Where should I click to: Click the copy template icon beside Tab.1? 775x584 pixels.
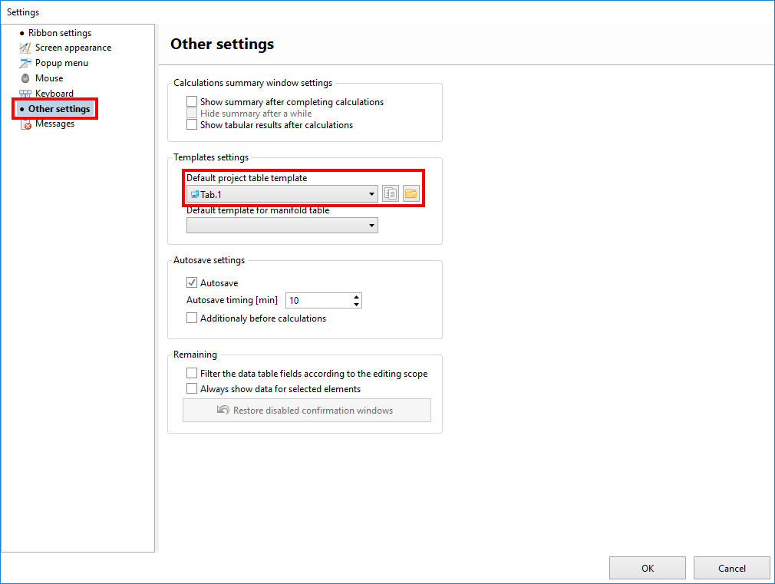(391, 194)
